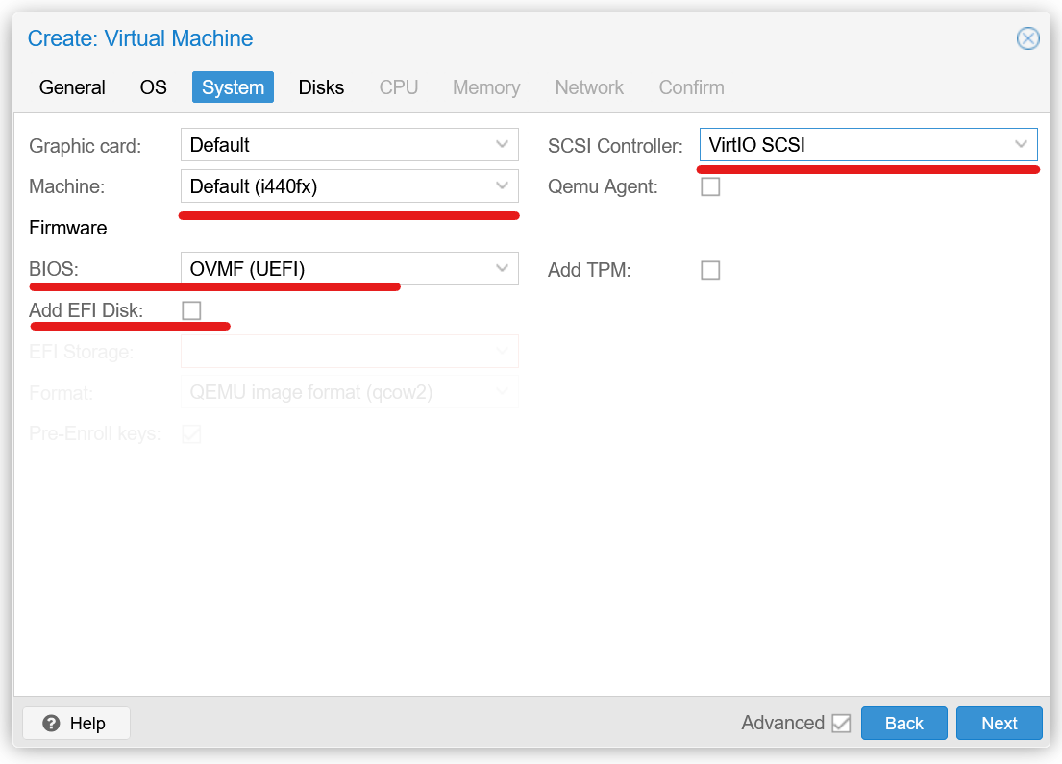
Task: Click the Graphic card Default field
Action: click(x=350, y=145)
